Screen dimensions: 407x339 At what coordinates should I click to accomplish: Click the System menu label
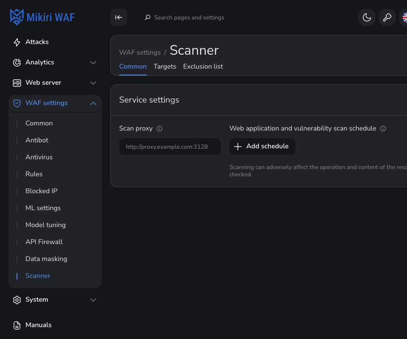tap(37, 300)
